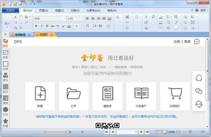Toggle bold text formatting

[36, 26]
